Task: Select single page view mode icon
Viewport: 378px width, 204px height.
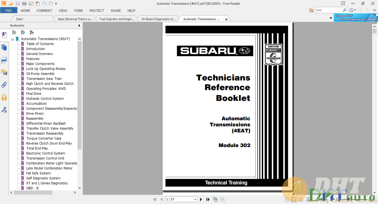Action: click(x=287, y=199)
